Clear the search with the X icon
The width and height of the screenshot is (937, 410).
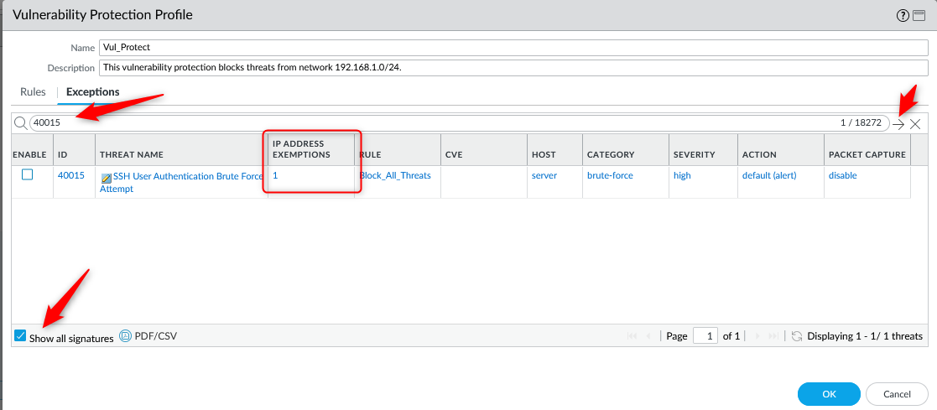point(915,124)
